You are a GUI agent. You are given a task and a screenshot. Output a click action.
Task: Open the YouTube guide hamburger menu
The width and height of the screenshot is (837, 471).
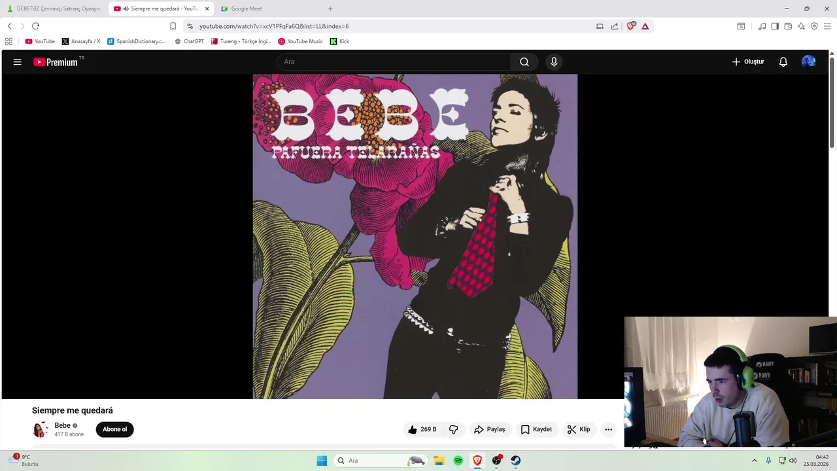[18, 61]
